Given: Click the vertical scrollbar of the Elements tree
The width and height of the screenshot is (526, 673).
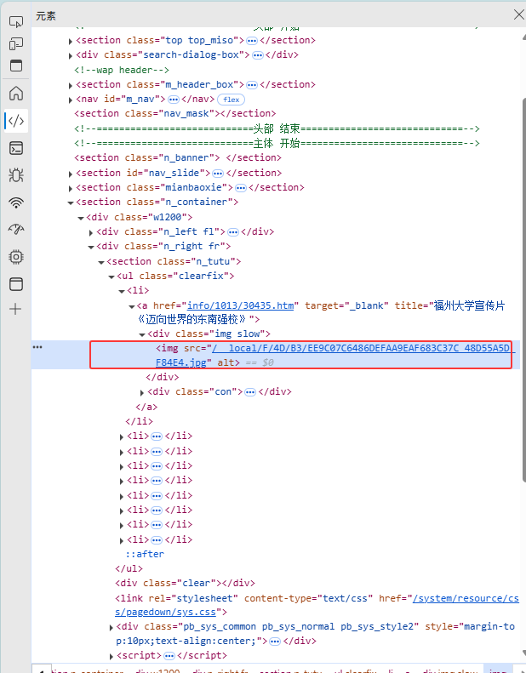Looking at the screenshot, I should [x=523, y=290].
